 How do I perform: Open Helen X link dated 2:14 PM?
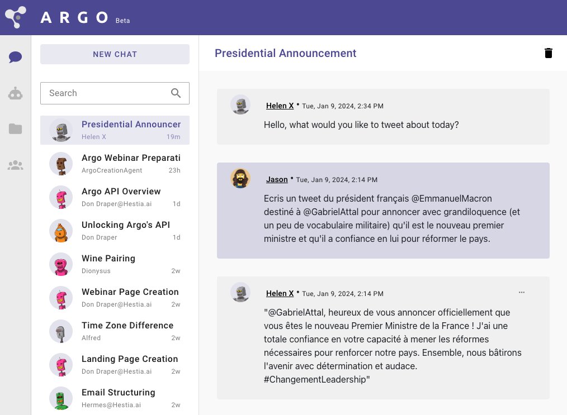click(280, 293)
